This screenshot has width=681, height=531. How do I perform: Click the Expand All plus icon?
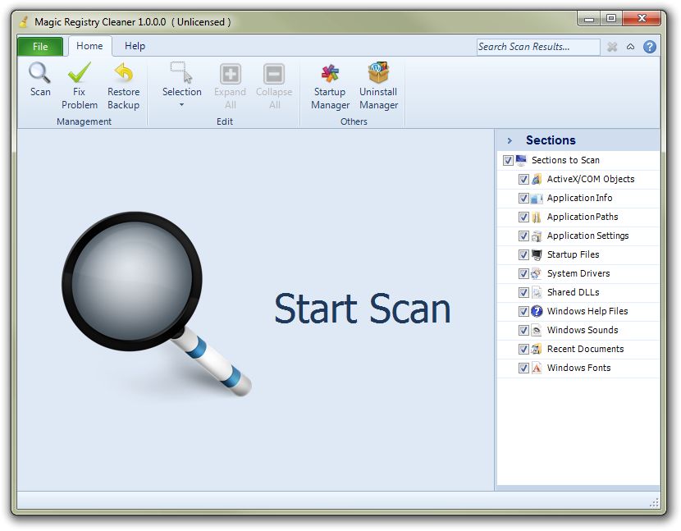(231, 74)
